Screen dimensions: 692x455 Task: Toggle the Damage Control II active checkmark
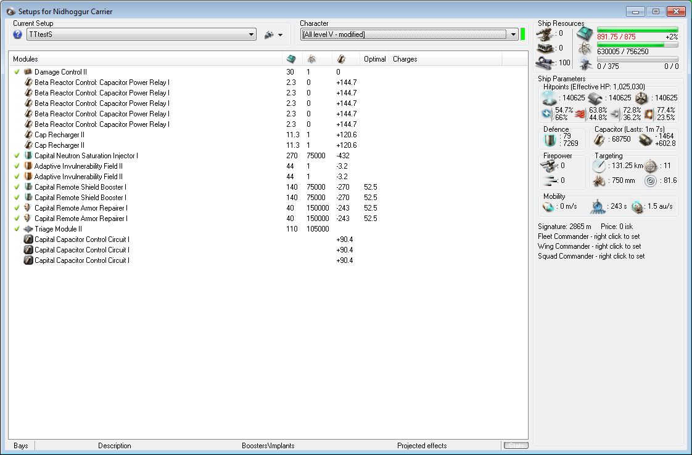click(x=17, y=72)
